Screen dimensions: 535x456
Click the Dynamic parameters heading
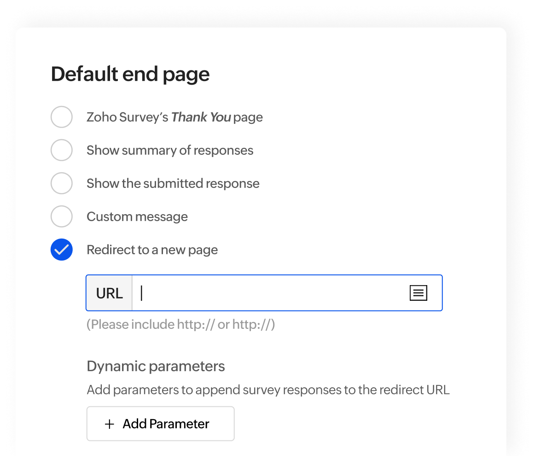click(x=156, y=366)
